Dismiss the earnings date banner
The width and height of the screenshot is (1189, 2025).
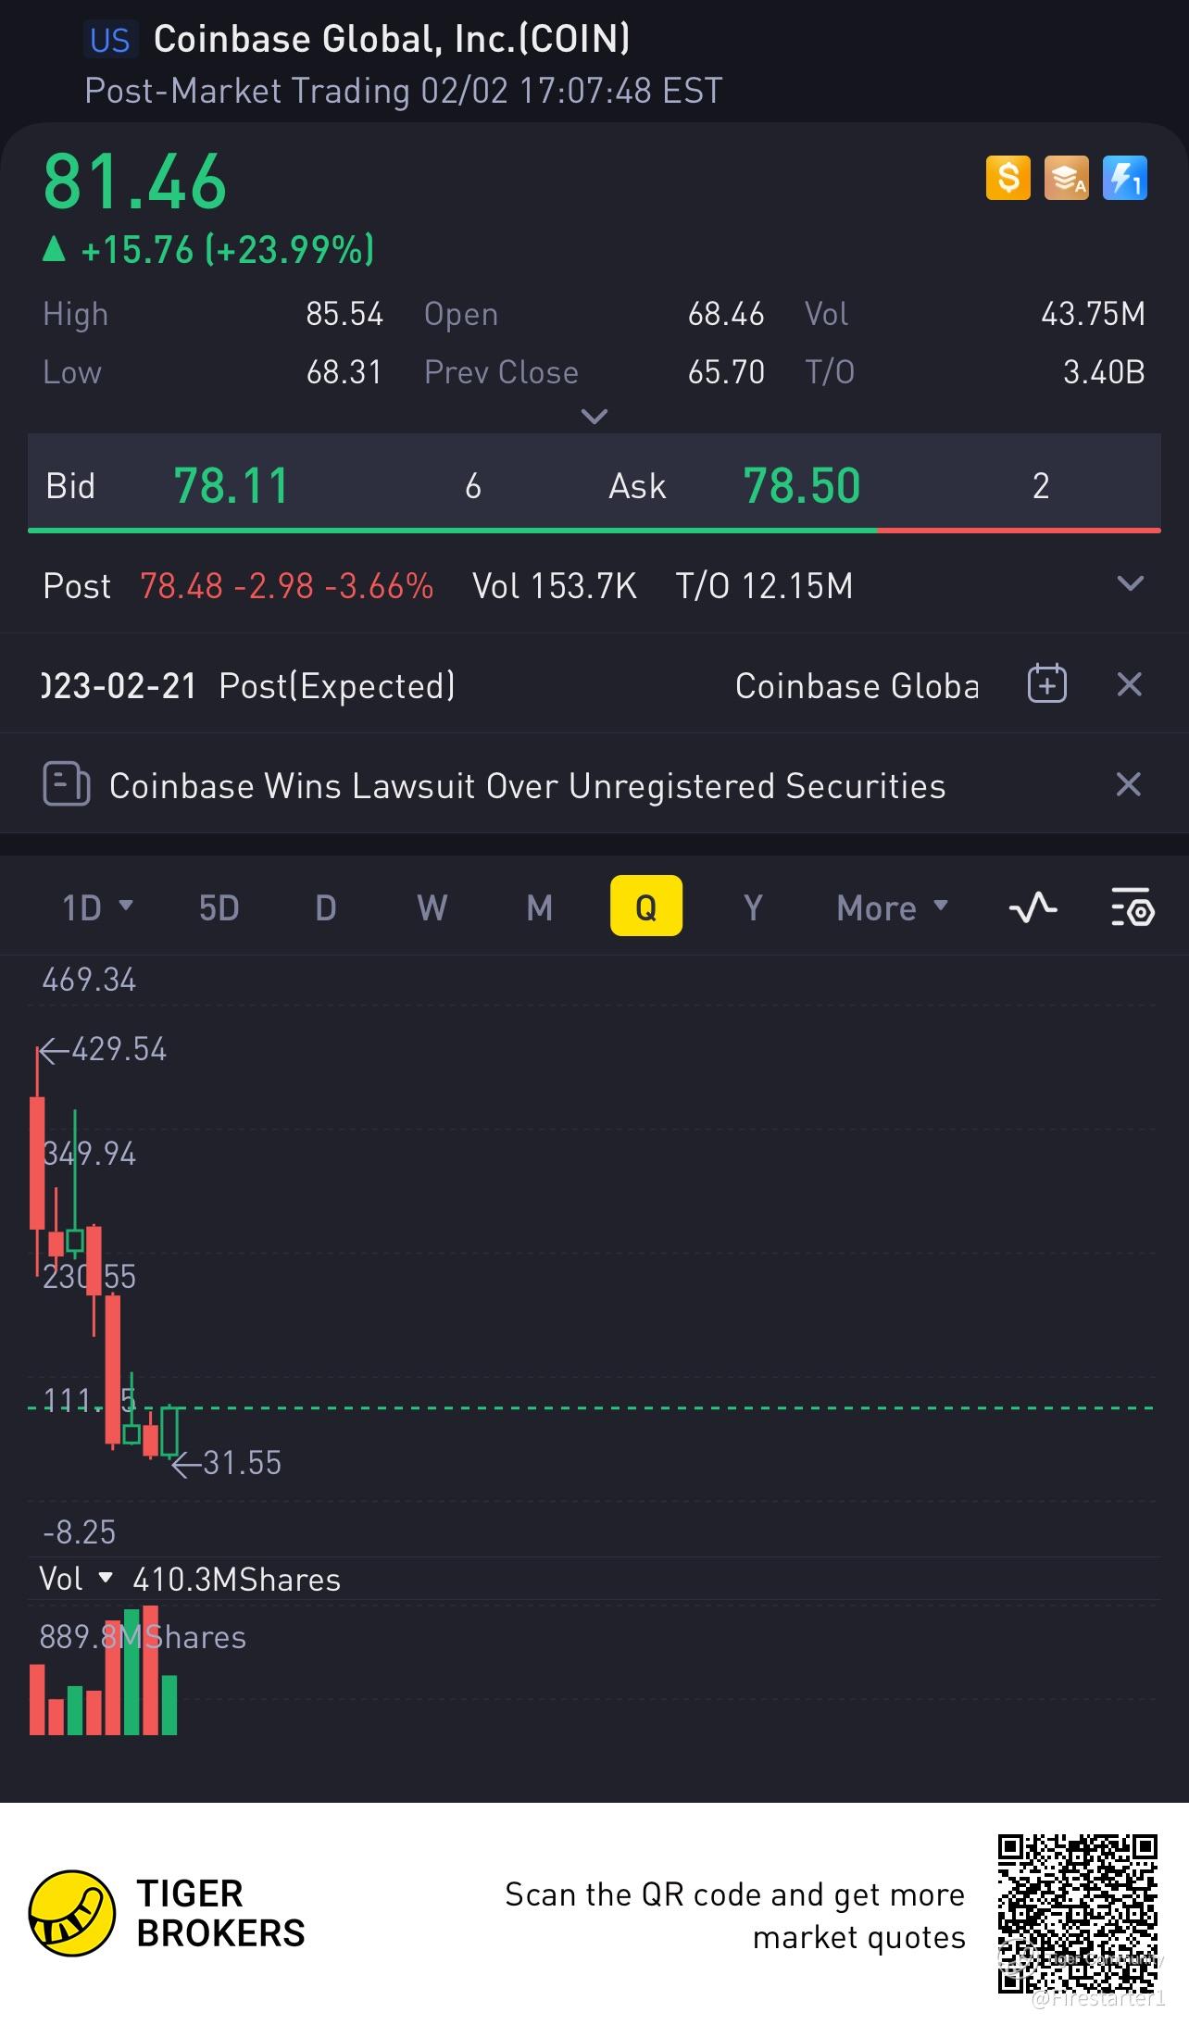1129,685
